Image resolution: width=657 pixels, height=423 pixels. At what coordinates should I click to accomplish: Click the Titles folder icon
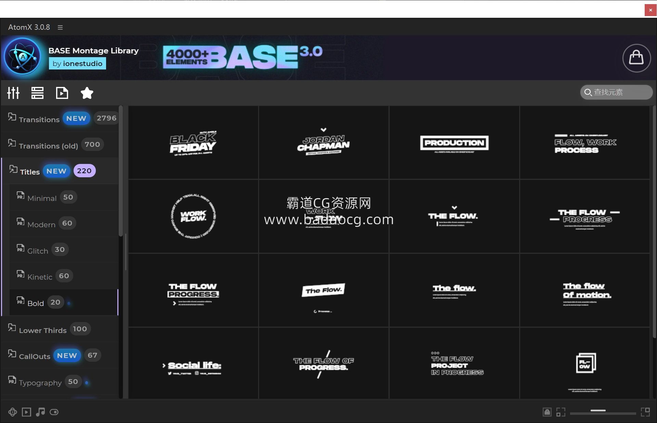(x=13, y=169)
